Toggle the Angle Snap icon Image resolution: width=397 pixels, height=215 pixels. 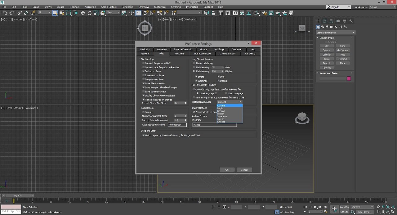click(153, 13)
